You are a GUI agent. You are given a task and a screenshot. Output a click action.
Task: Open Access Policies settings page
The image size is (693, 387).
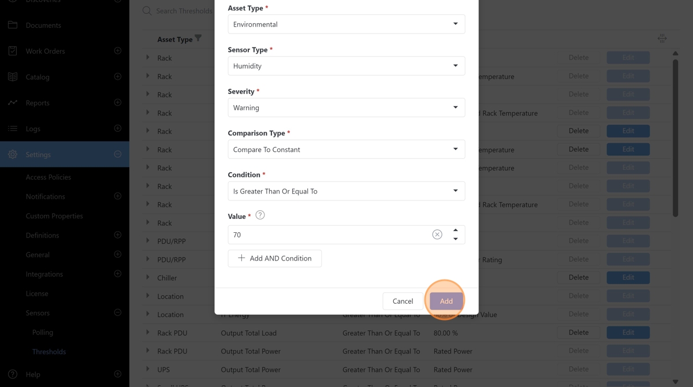(x=49, y=177)
